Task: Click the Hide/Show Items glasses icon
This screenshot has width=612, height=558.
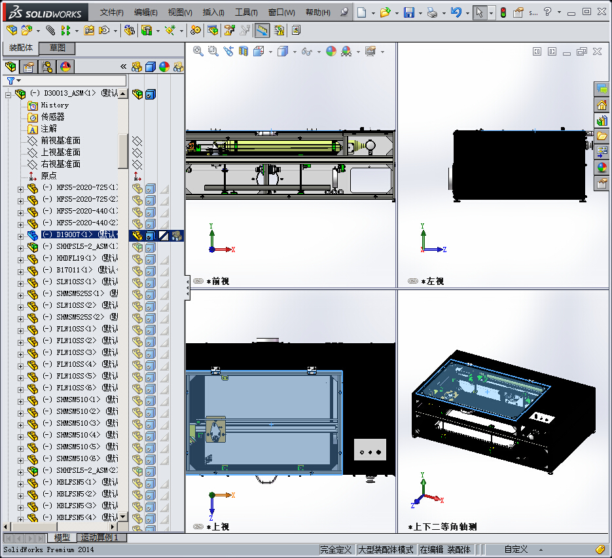Action: click(307, 51)
